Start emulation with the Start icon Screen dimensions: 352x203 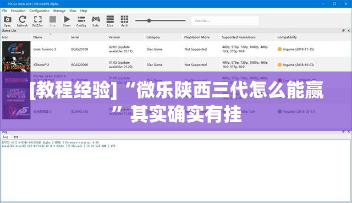67,21
